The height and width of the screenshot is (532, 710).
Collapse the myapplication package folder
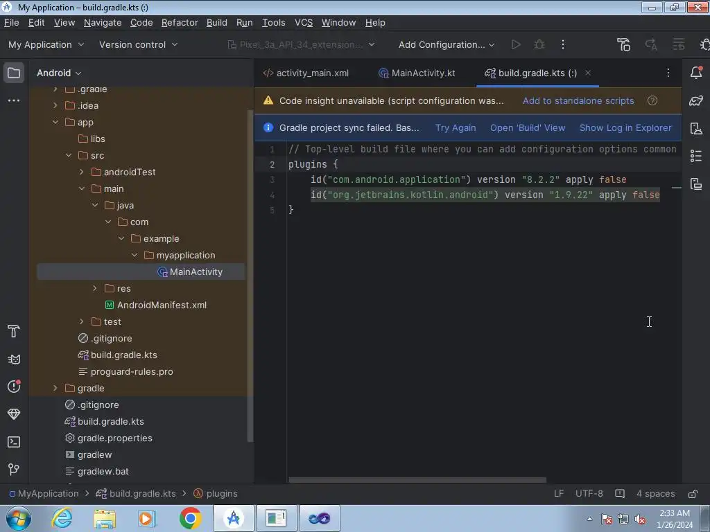(x=135, y=255)
